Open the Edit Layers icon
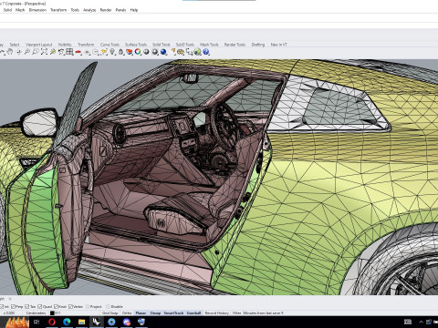 click(130, 52)
